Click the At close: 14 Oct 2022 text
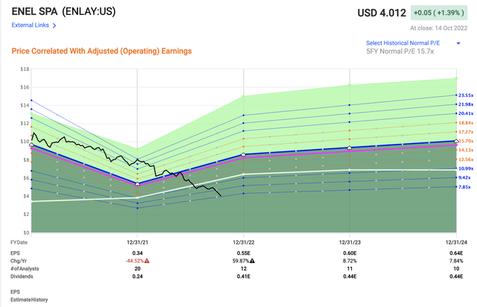Screen dimensions: 477x307 pos(439,28)
